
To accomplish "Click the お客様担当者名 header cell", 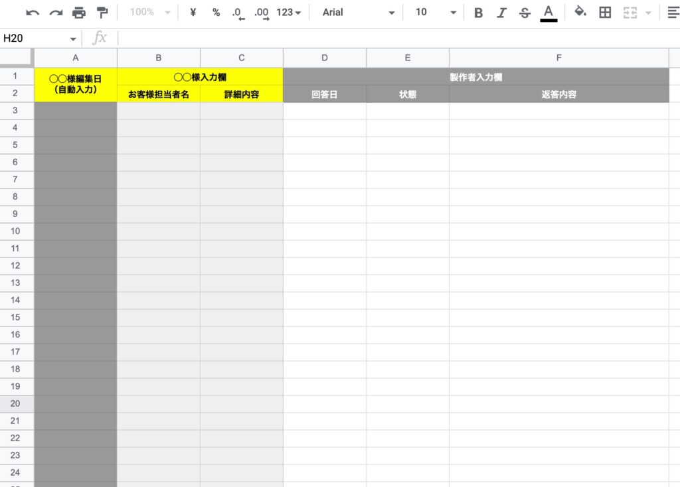I will point(159,94).
